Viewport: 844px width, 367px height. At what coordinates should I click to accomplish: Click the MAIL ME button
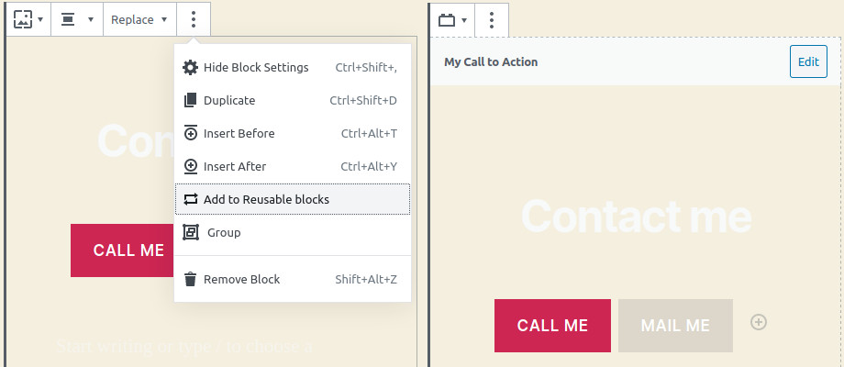pyautogui.click(x=675, y=326)
